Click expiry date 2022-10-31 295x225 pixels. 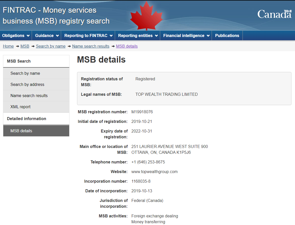click(x=142, y=131)
